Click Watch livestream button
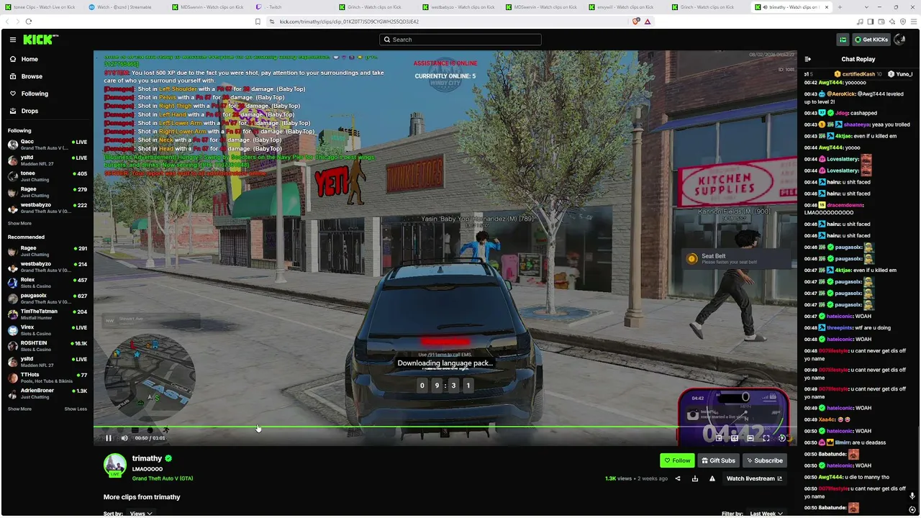 pyautogui.click(x=754, y=478)
